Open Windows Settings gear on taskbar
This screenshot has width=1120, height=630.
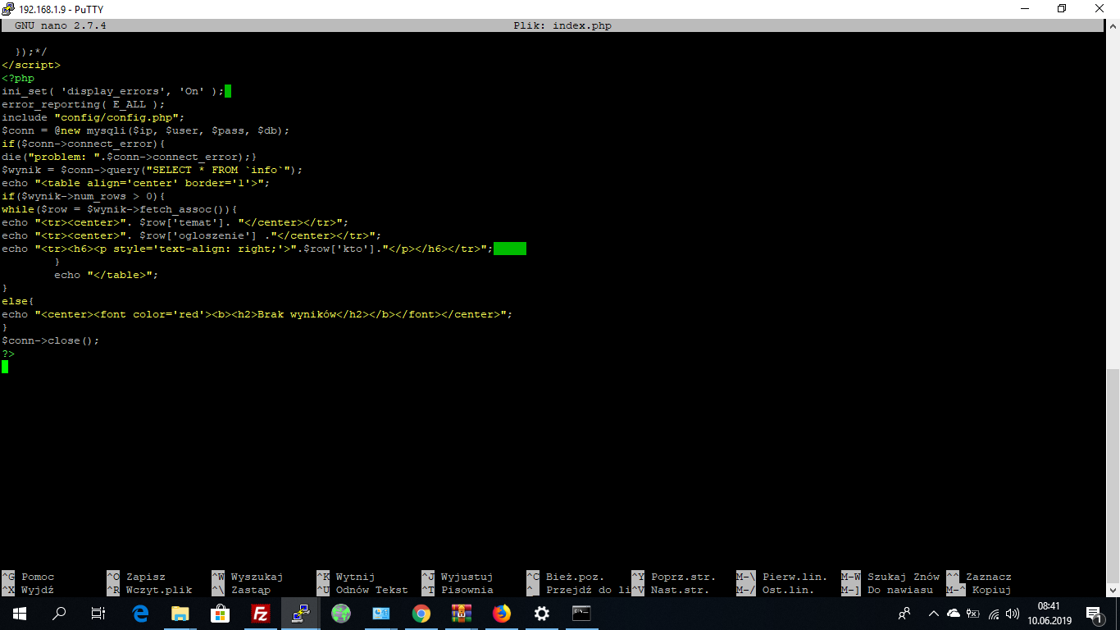tap(542, 614)
